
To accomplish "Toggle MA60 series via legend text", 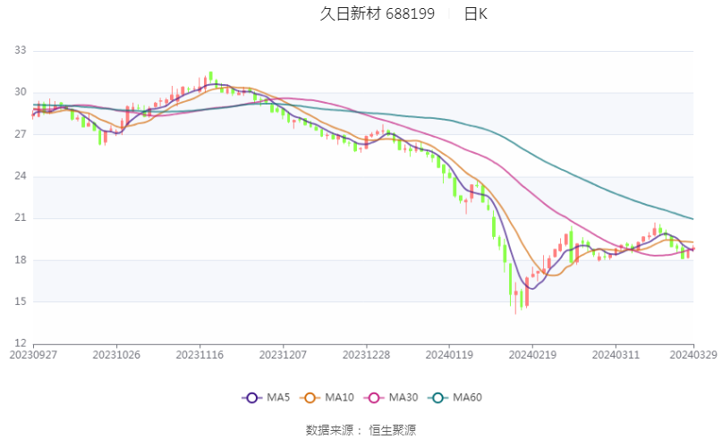I will (468, 397).
